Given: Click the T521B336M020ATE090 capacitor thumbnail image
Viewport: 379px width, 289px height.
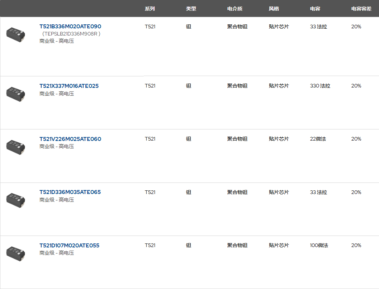Looking at the screenshot, I should click(x=15, y=33).
